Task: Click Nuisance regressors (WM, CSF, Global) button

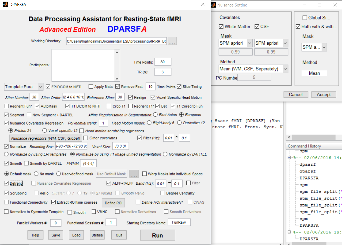Action: point(46,138)
